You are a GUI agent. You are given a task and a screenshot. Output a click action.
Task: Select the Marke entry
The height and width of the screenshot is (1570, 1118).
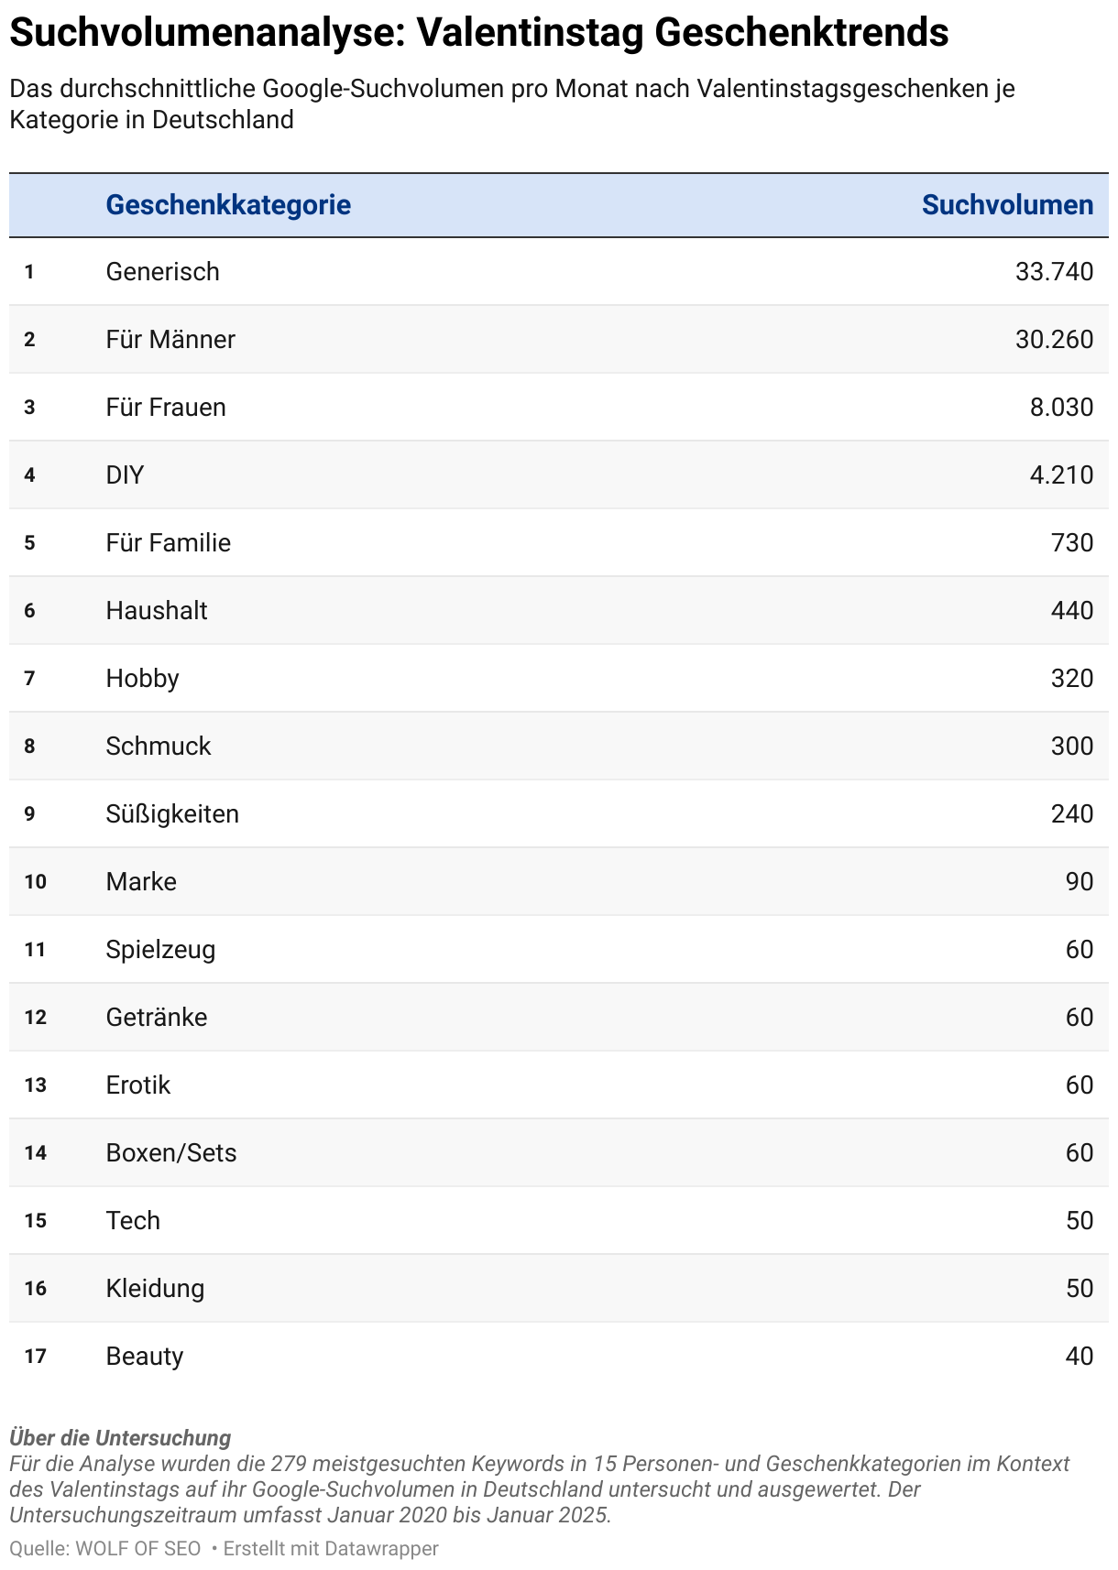tap(141, 881)
